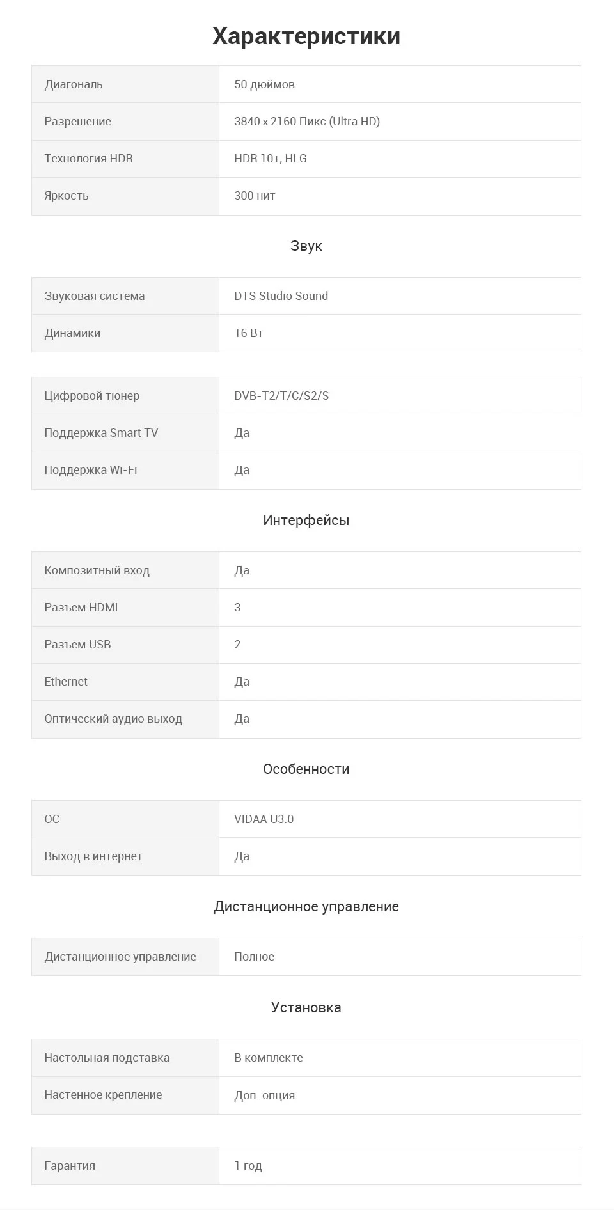614x1210 pixels.
Task: Click the Звук section heading
Action: click(x=306, y=246)
